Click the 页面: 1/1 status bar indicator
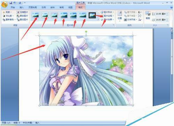This screenshot has width=174, height=126. [x=6, y=123]
